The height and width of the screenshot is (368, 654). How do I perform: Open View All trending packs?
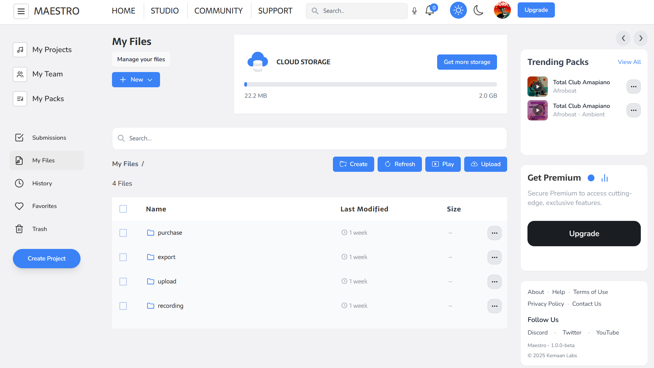(x=629, y=62)
